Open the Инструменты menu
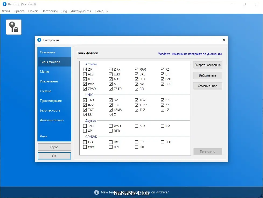 pyautogui.click(x=81, y=11)
